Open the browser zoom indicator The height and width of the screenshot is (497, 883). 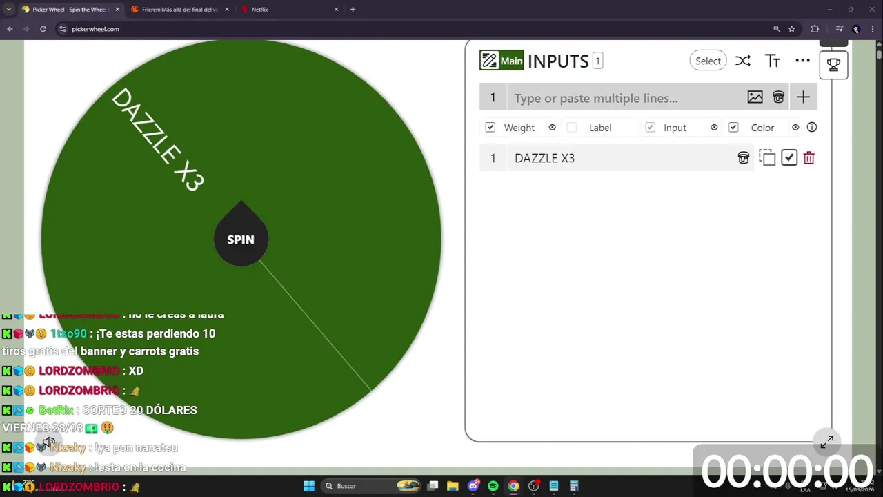point(777,29)
